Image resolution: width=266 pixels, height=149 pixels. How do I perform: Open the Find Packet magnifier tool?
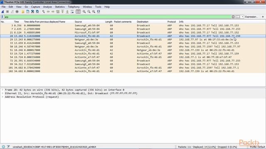[43, 12]
